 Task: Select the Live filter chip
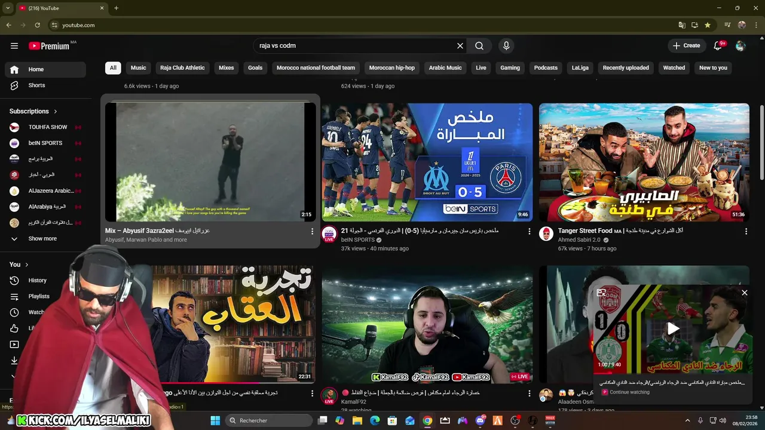pyautogui.click(x=481, y=67)
